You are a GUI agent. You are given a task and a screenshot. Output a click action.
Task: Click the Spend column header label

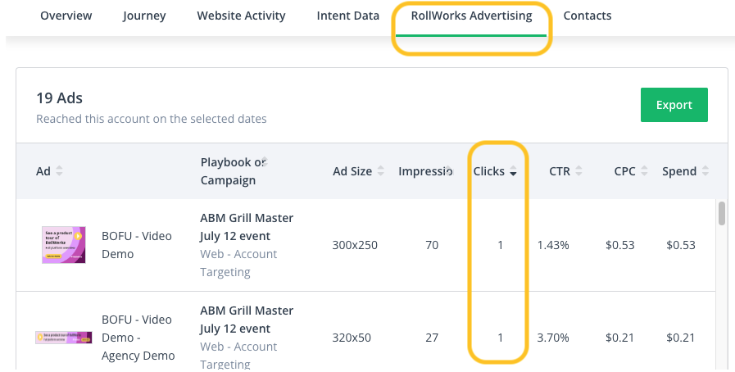679,171
